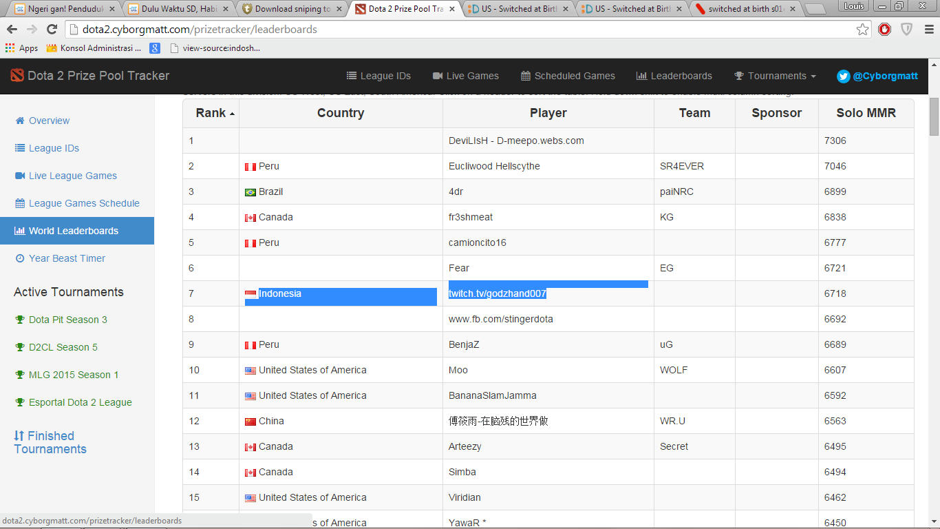Open Leaderboards in top navbar
This screenshot has height=529, width=940.
point(674,76)
